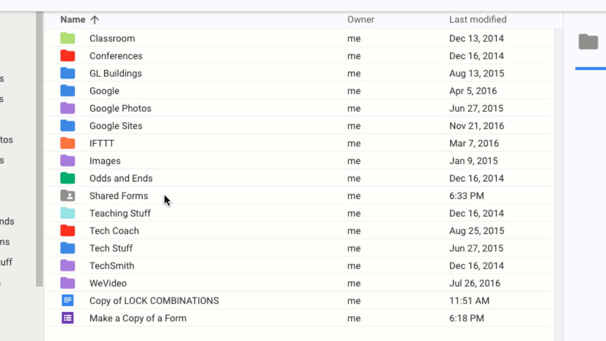This screenshot has width=606, height=341.
Task: Select the Images folder name
Action: point(105,161)
